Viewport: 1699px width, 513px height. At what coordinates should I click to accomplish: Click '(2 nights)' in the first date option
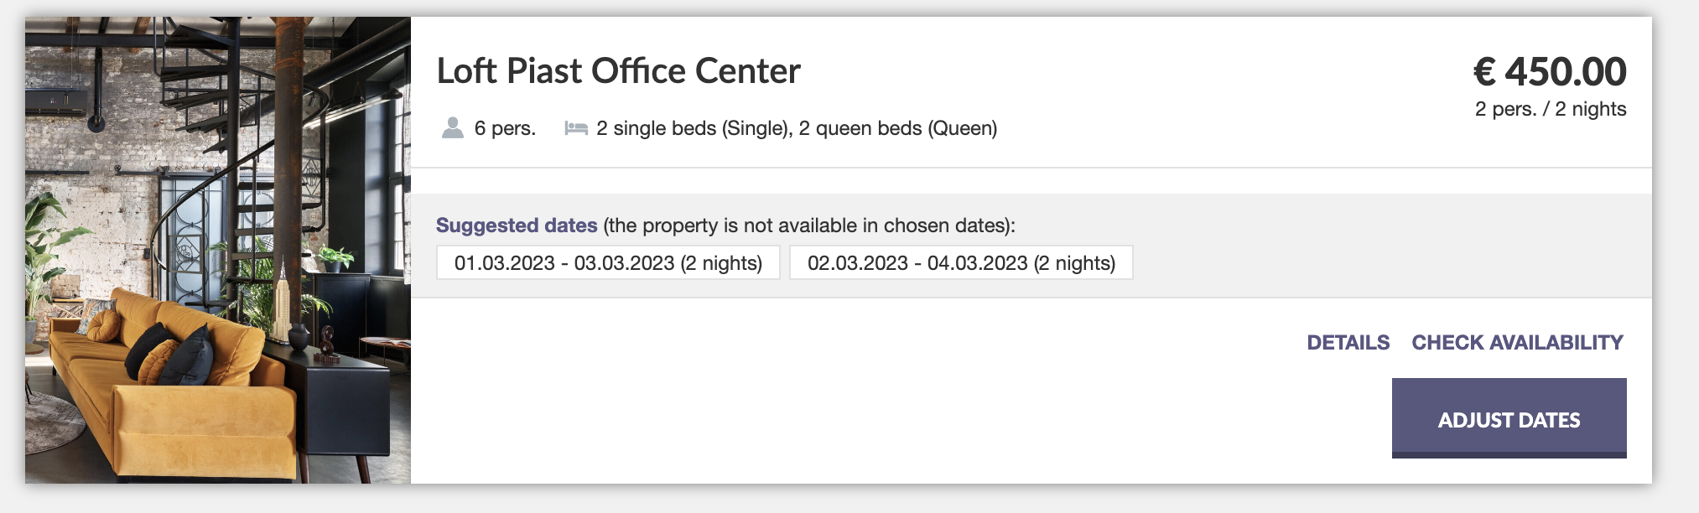pyautogui.click(x=721, y=262)
